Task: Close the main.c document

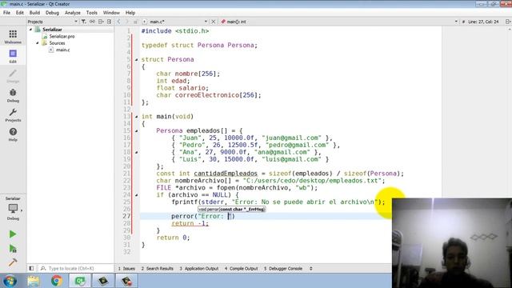Action: point(214,22)
